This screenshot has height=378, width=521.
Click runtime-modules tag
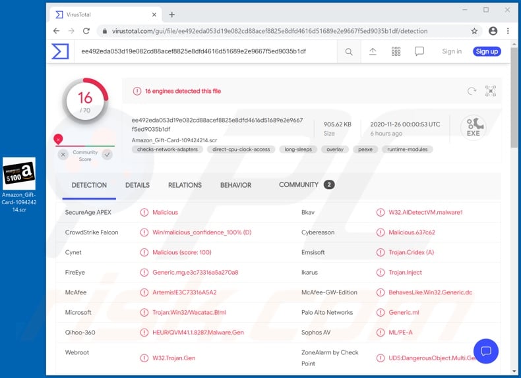[408, 149]
